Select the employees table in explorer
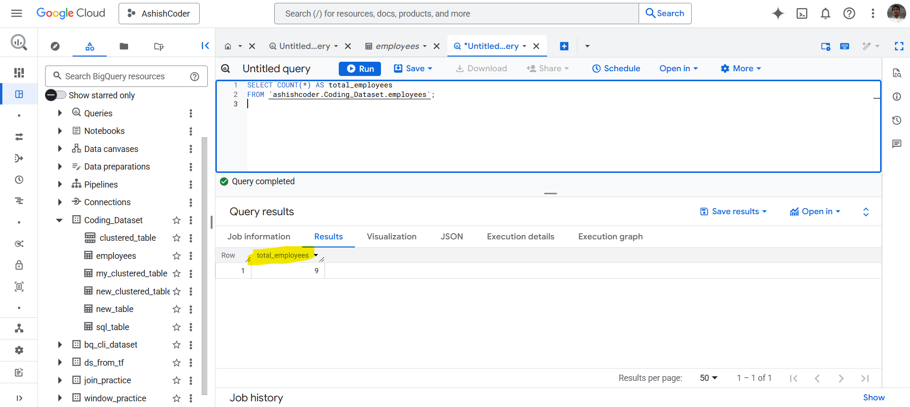 tap(116, 256)
